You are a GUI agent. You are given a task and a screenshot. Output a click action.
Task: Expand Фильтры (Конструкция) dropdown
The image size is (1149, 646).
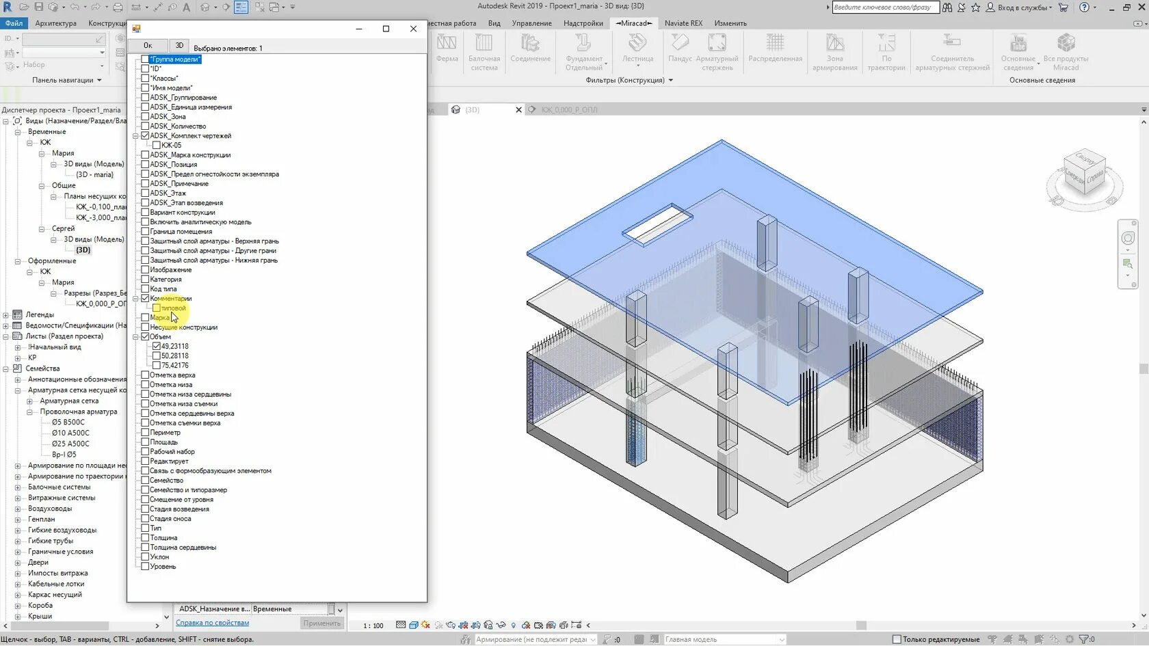671,80
